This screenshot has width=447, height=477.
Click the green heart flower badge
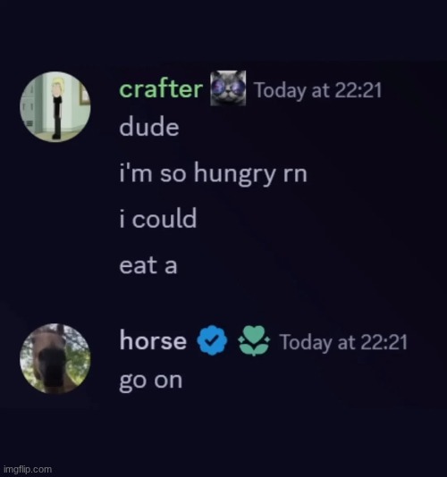254,340
